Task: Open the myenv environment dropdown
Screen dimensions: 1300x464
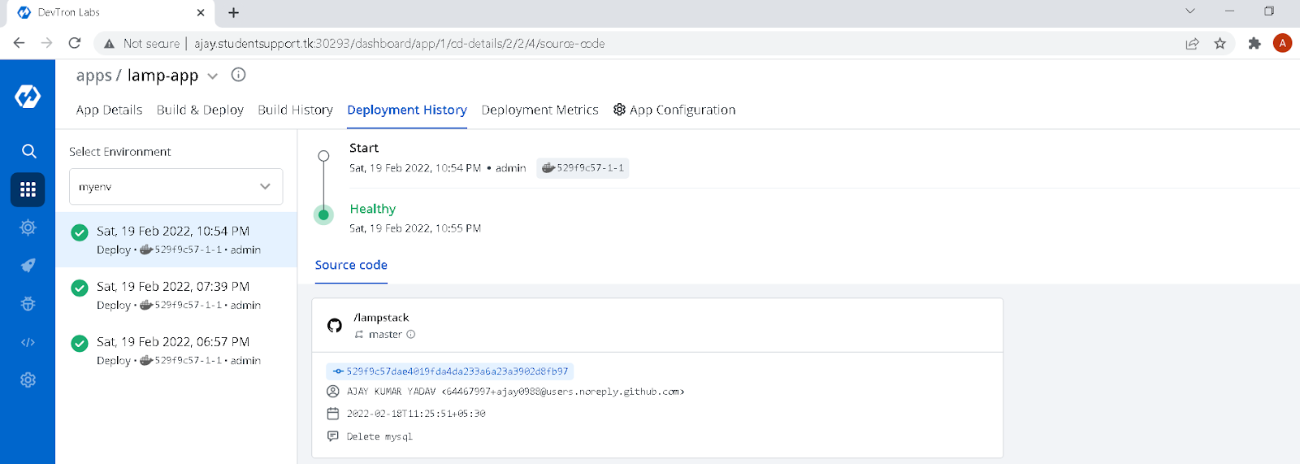Action: (175, 187)
